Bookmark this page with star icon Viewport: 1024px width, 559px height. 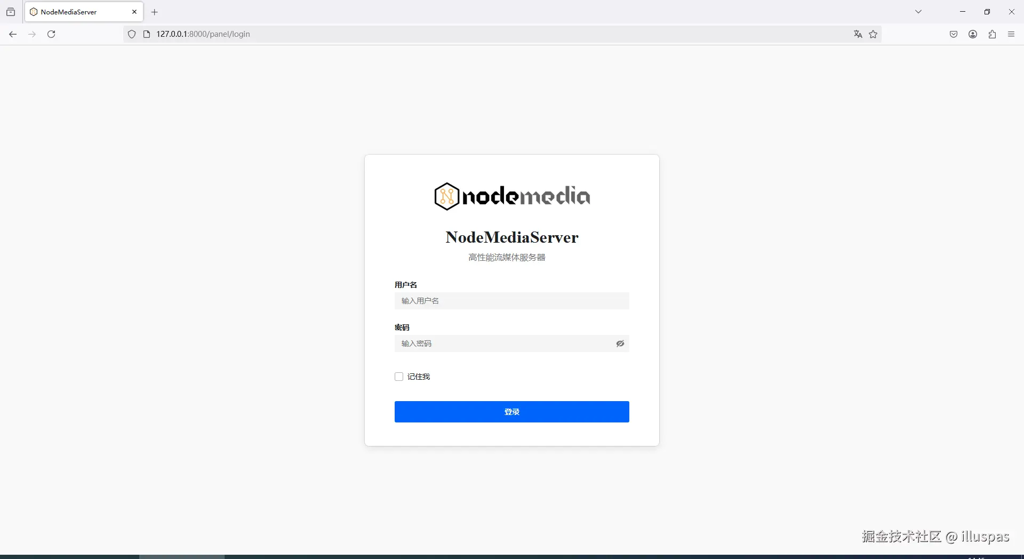873,34
